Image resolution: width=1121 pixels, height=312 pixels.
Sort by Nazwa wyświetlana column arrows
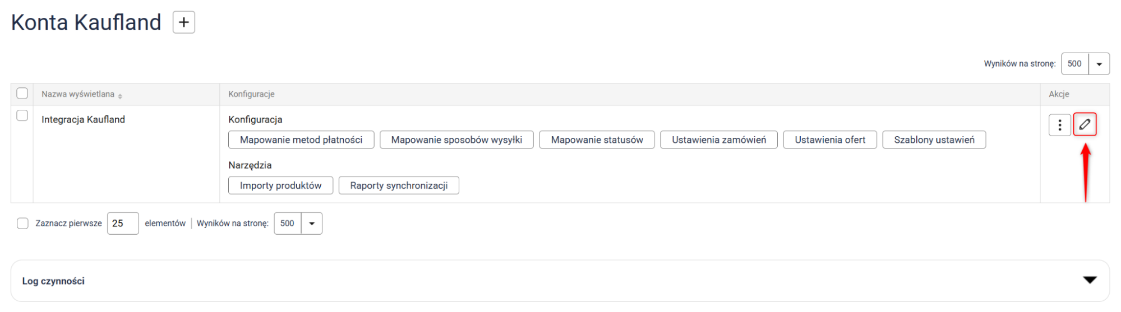[120, 96]
